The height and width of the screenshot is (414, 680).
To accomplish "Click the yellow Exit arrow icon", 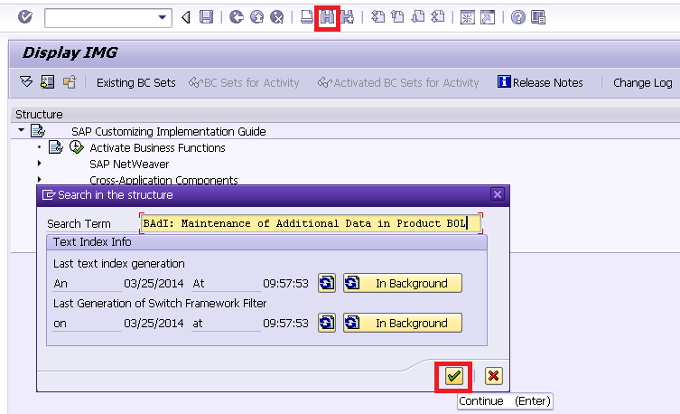I will click(x=256, y=17).
